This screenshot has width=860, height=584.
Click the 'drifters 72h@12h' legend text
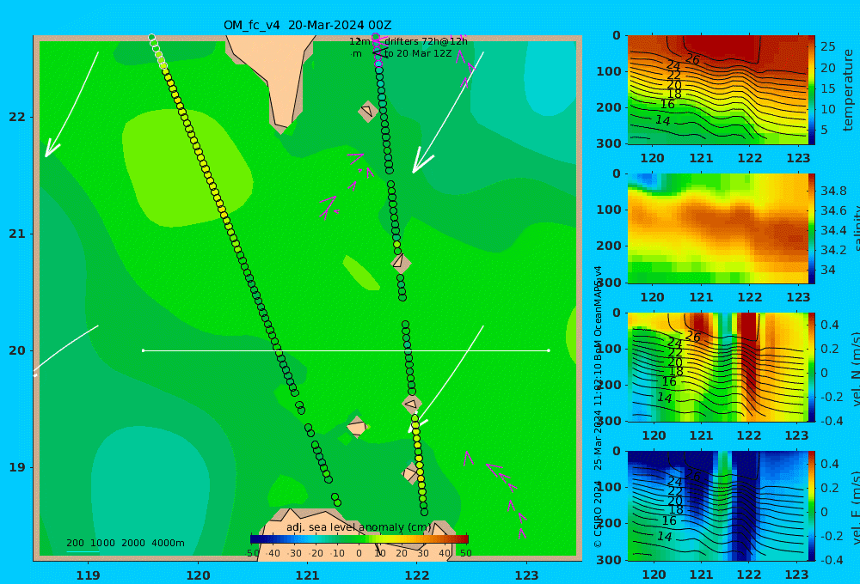click(426, 41)
